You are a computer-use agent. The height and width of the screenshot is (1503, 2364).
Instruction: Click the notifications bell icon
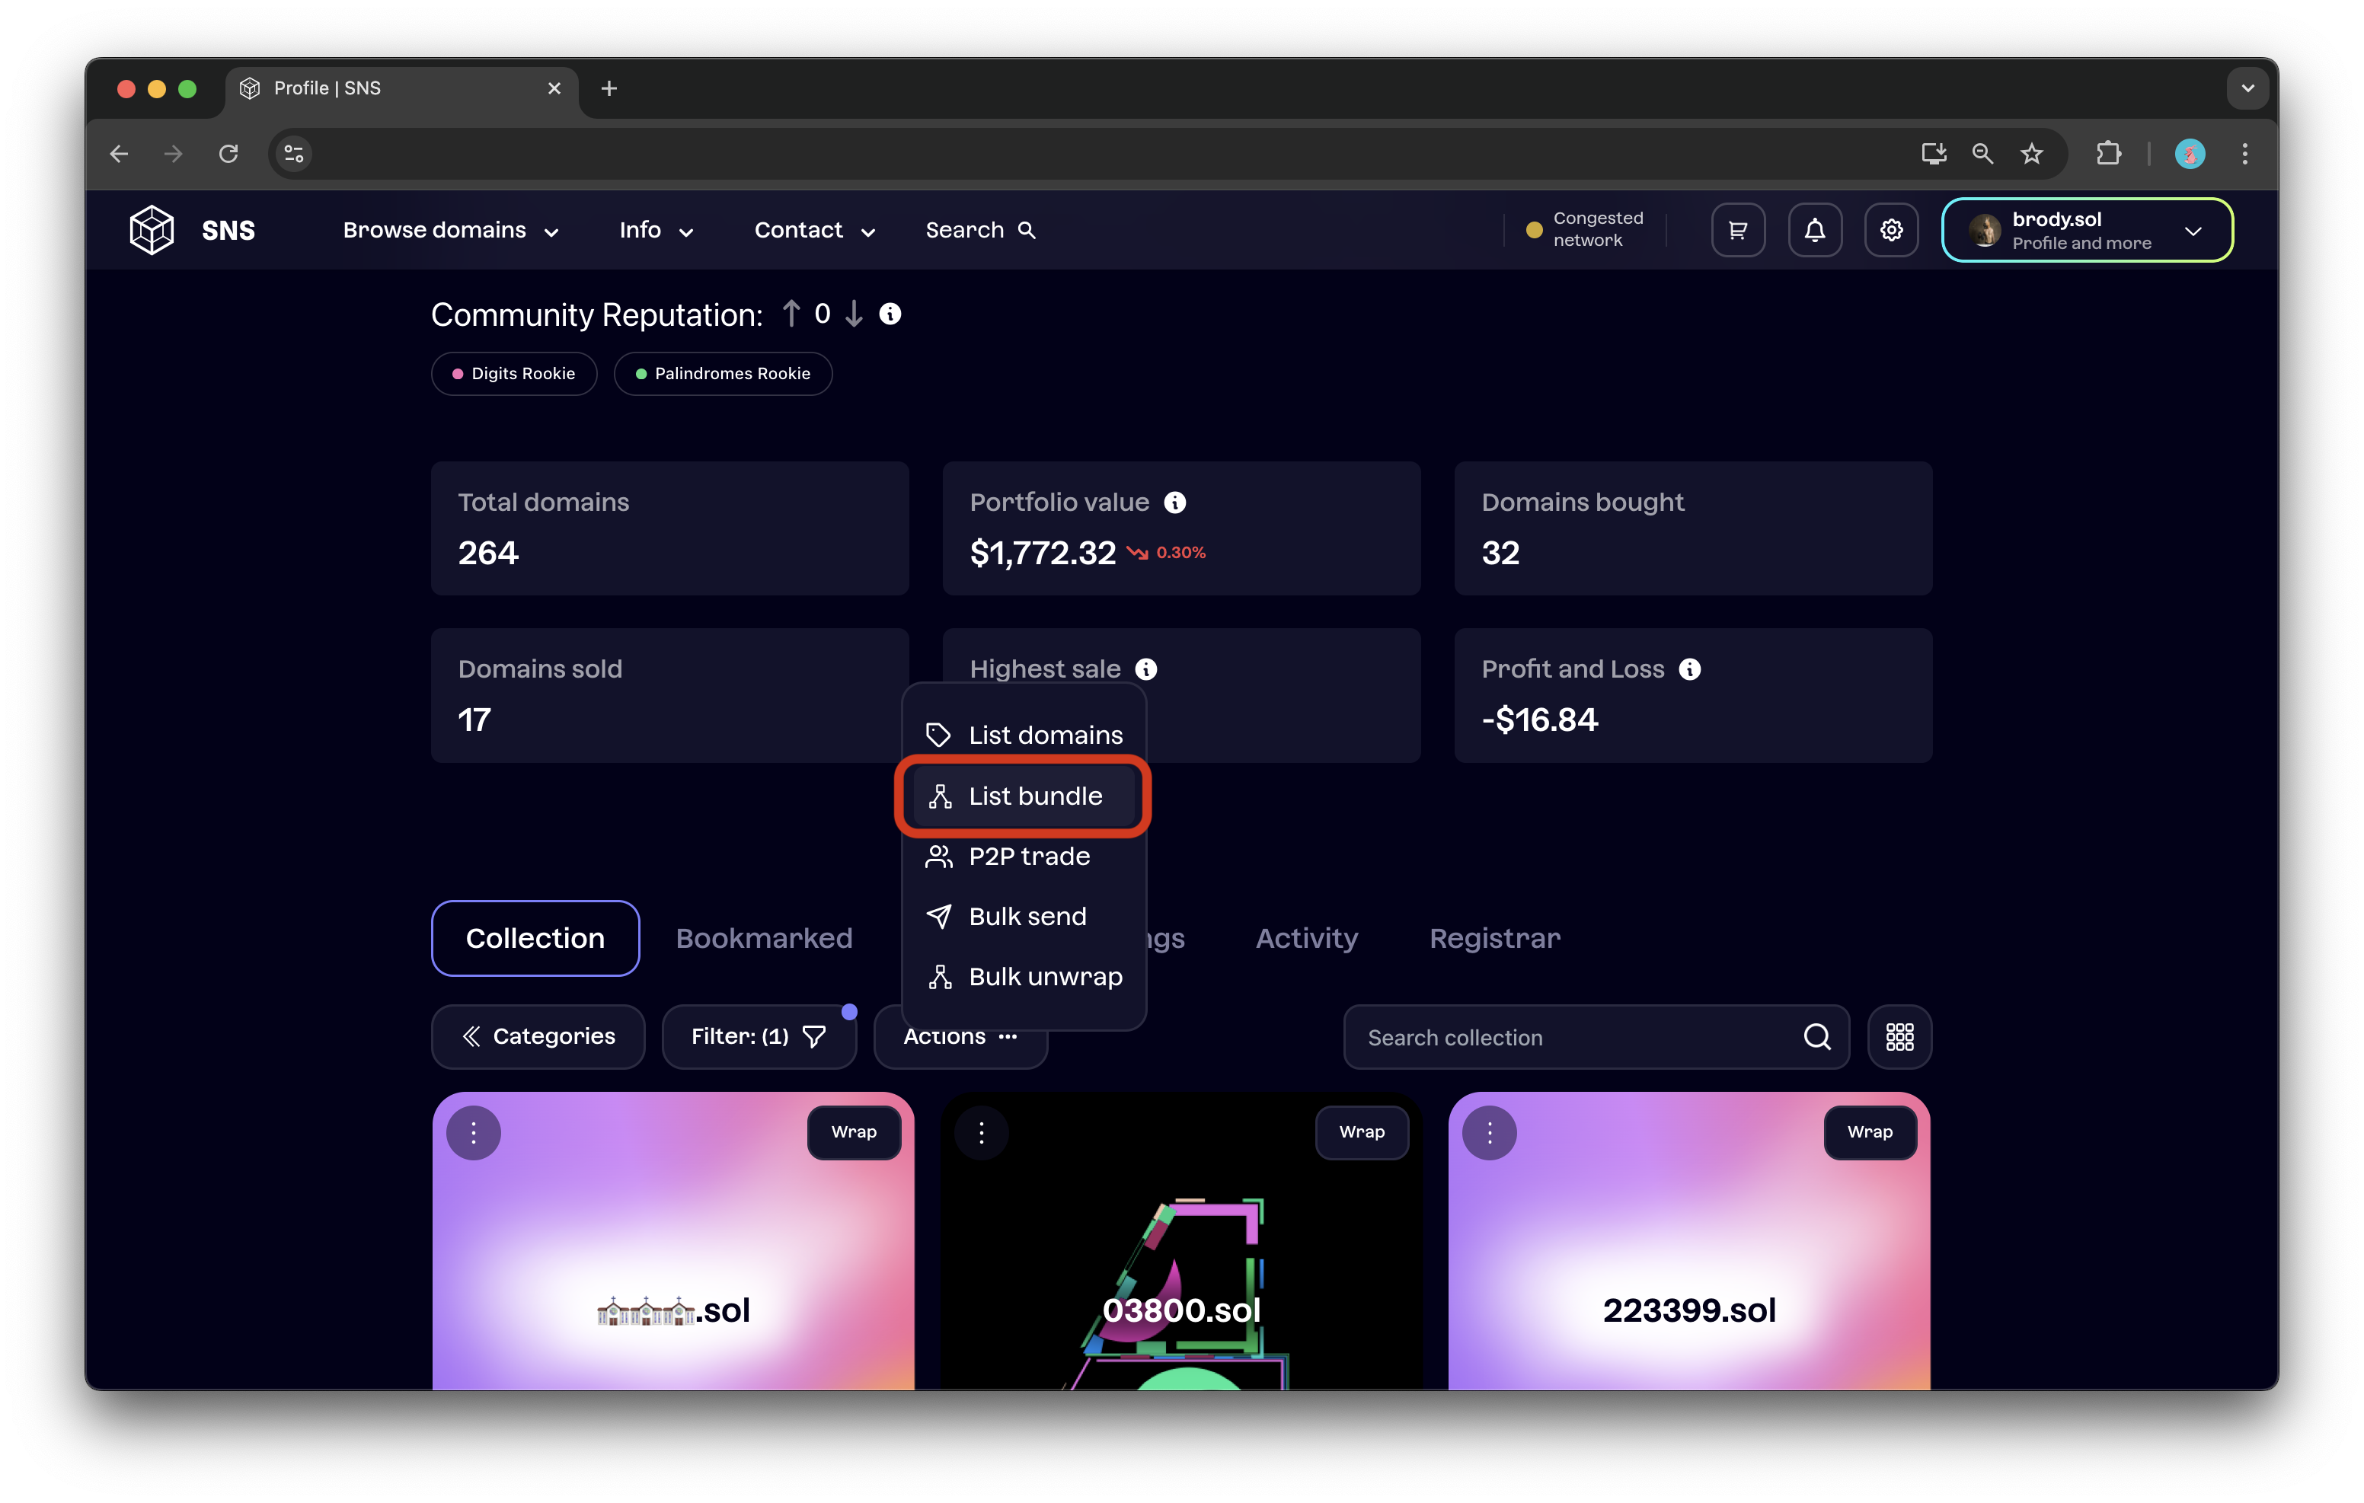click(x=1814, y=230)
